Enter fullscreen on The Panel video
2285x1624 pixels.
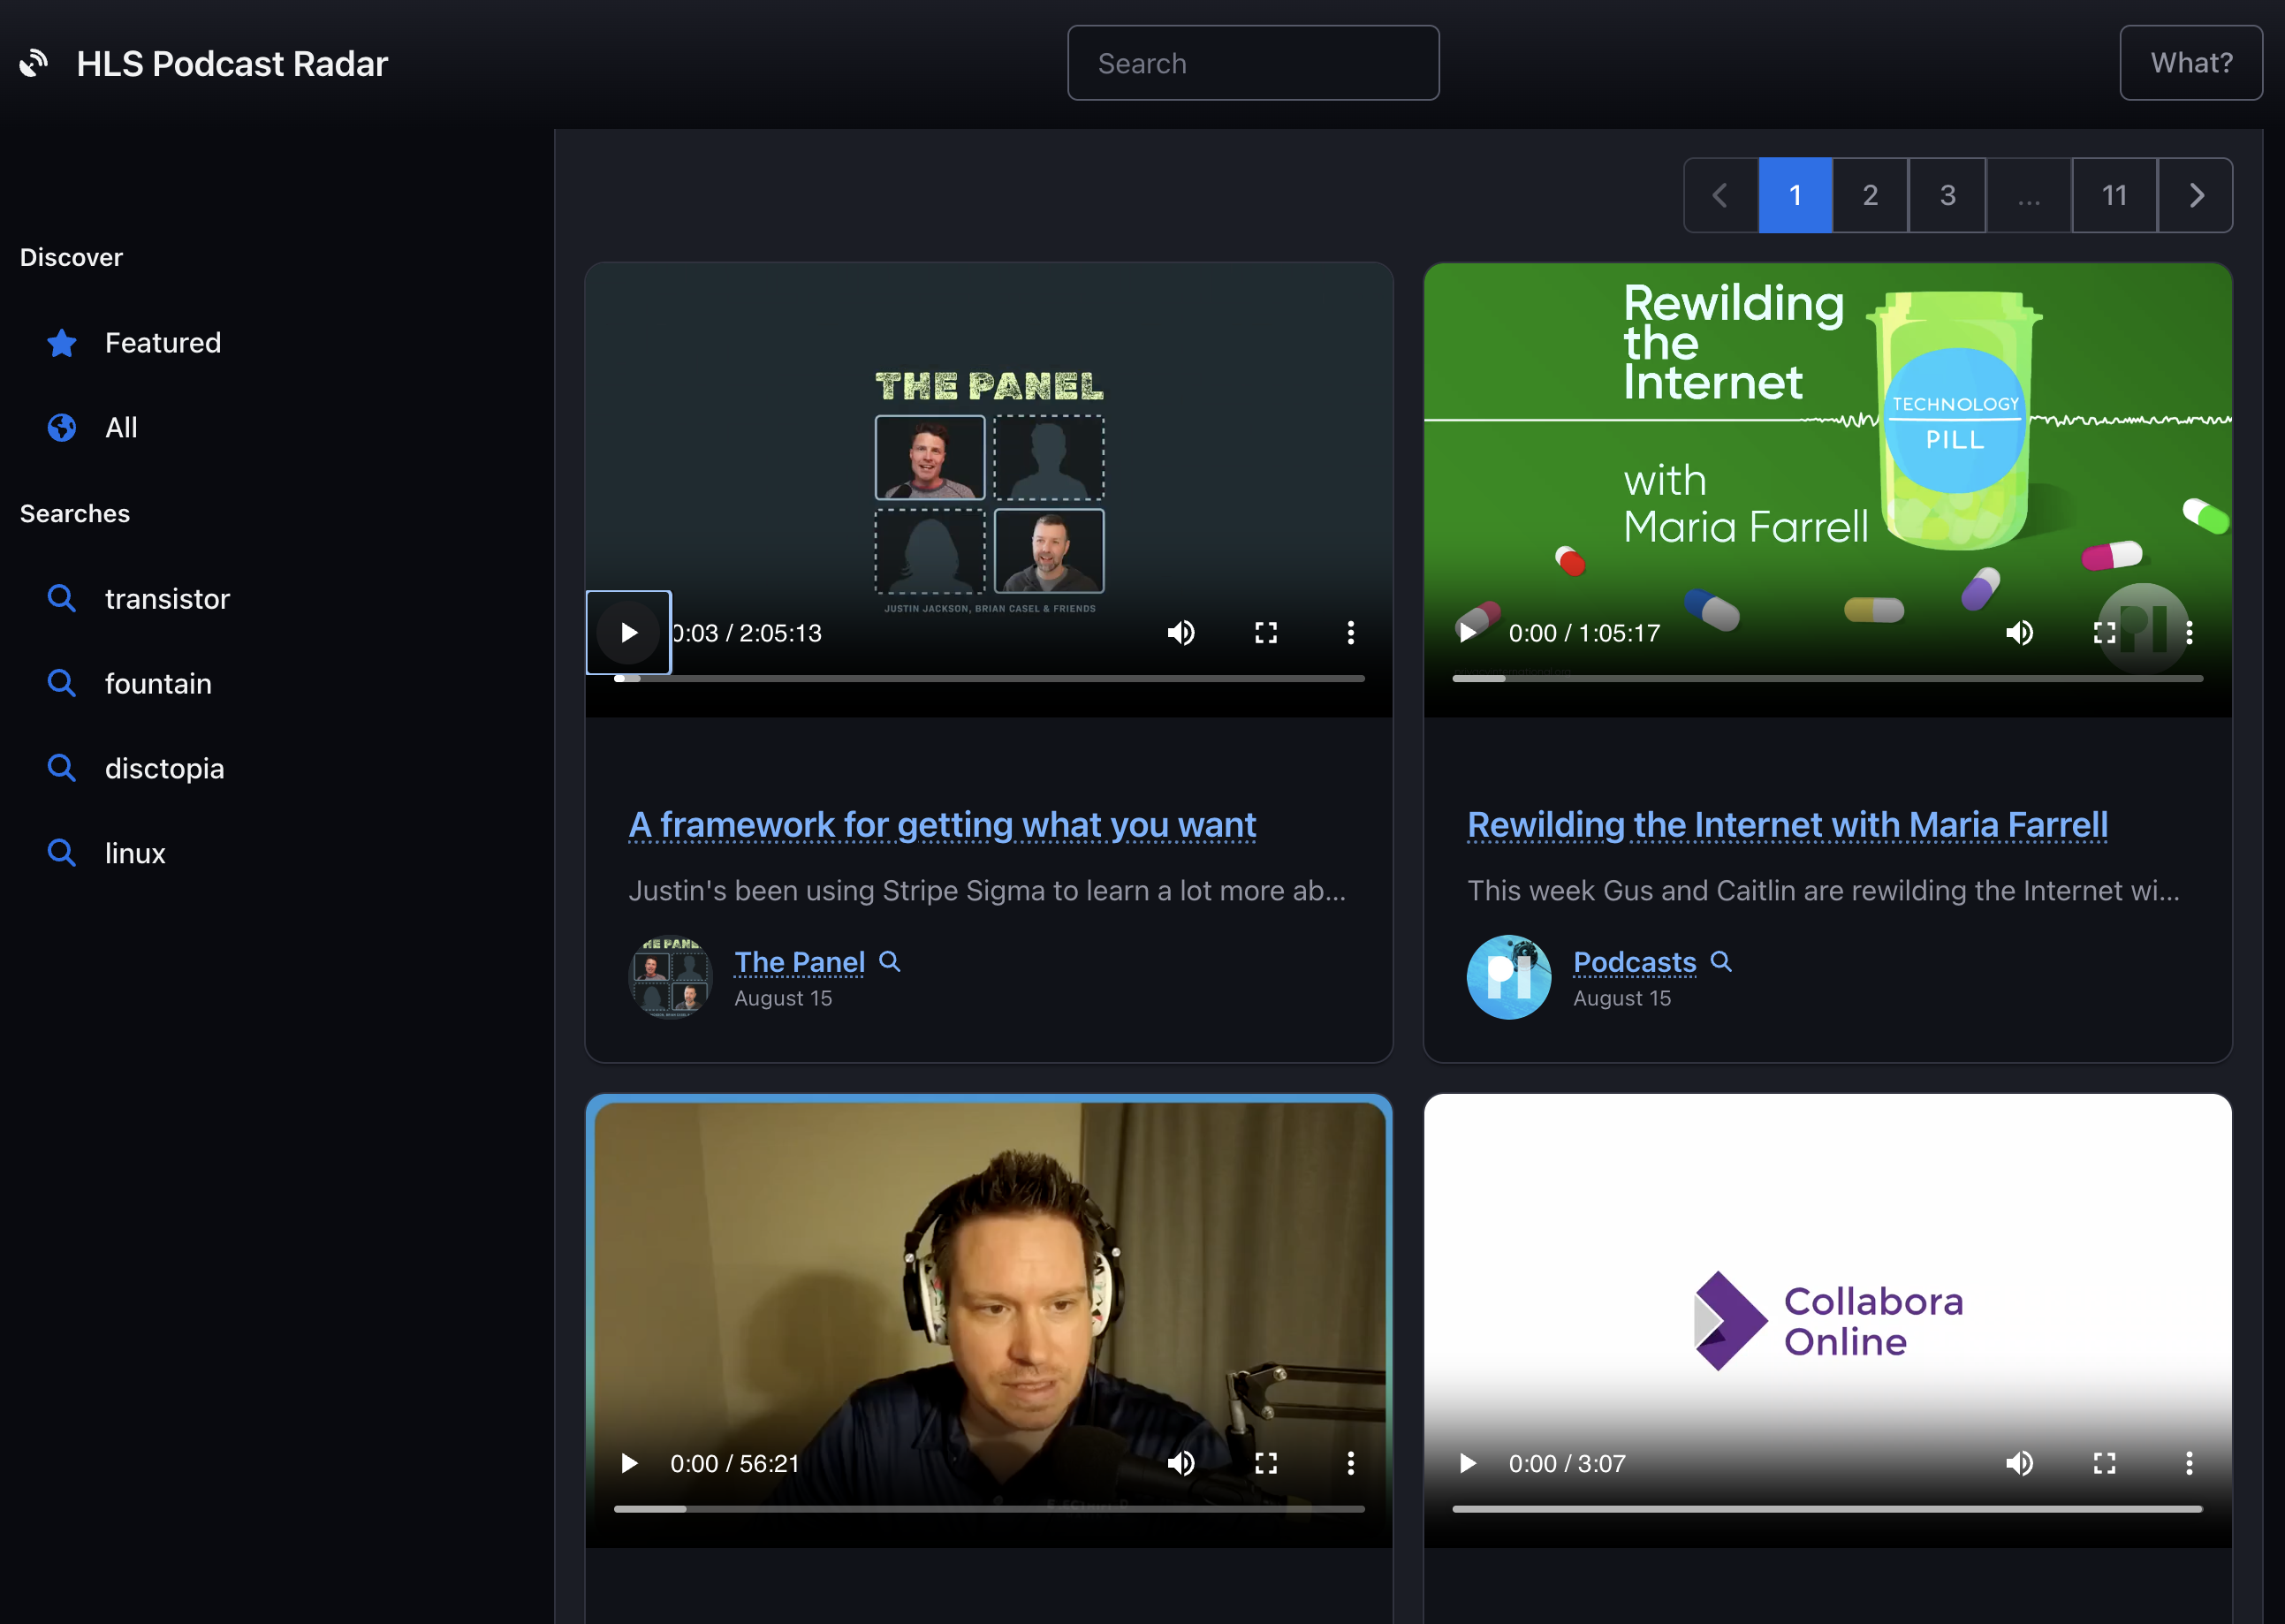(1266, 632)
